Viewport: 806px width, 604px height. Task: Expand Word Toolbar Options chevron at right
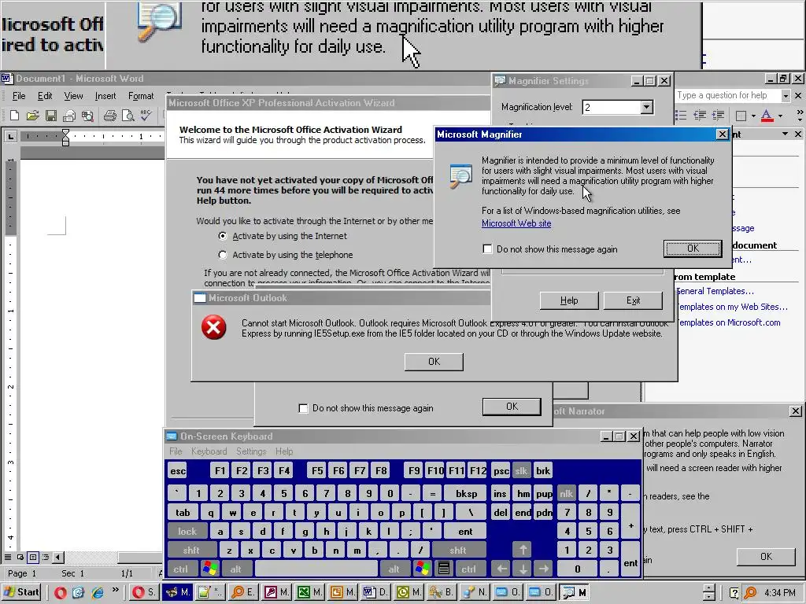(800, 115)
